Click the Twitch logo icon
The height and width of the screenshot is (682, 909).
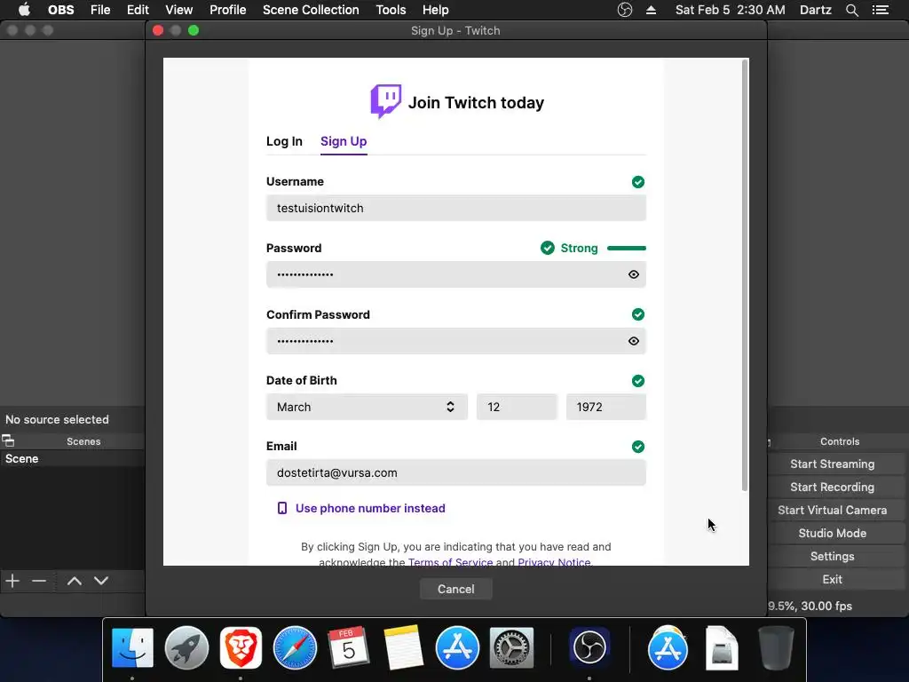coord(385,101)
